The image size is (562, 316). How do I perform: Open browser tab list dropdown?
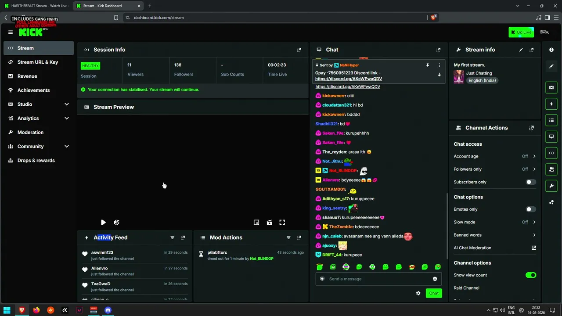(x=518, y=6)
